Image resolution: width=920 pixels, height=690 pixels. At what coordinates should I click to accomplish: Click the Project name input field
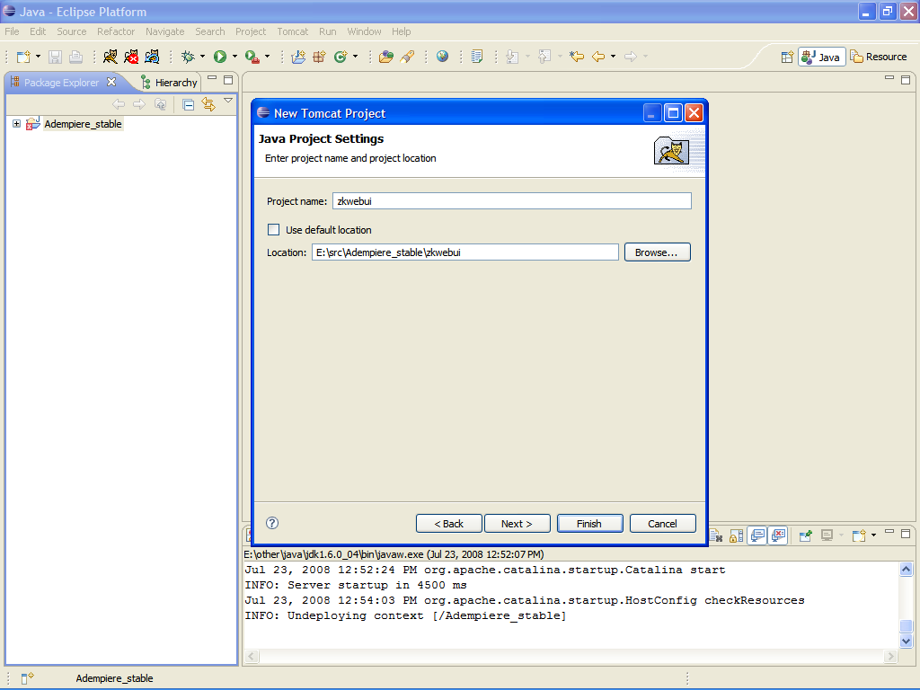click(x=511, y=201)
